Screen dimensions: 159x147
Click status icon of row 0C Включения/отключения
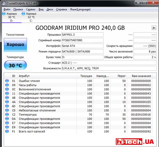click(7, 89)
